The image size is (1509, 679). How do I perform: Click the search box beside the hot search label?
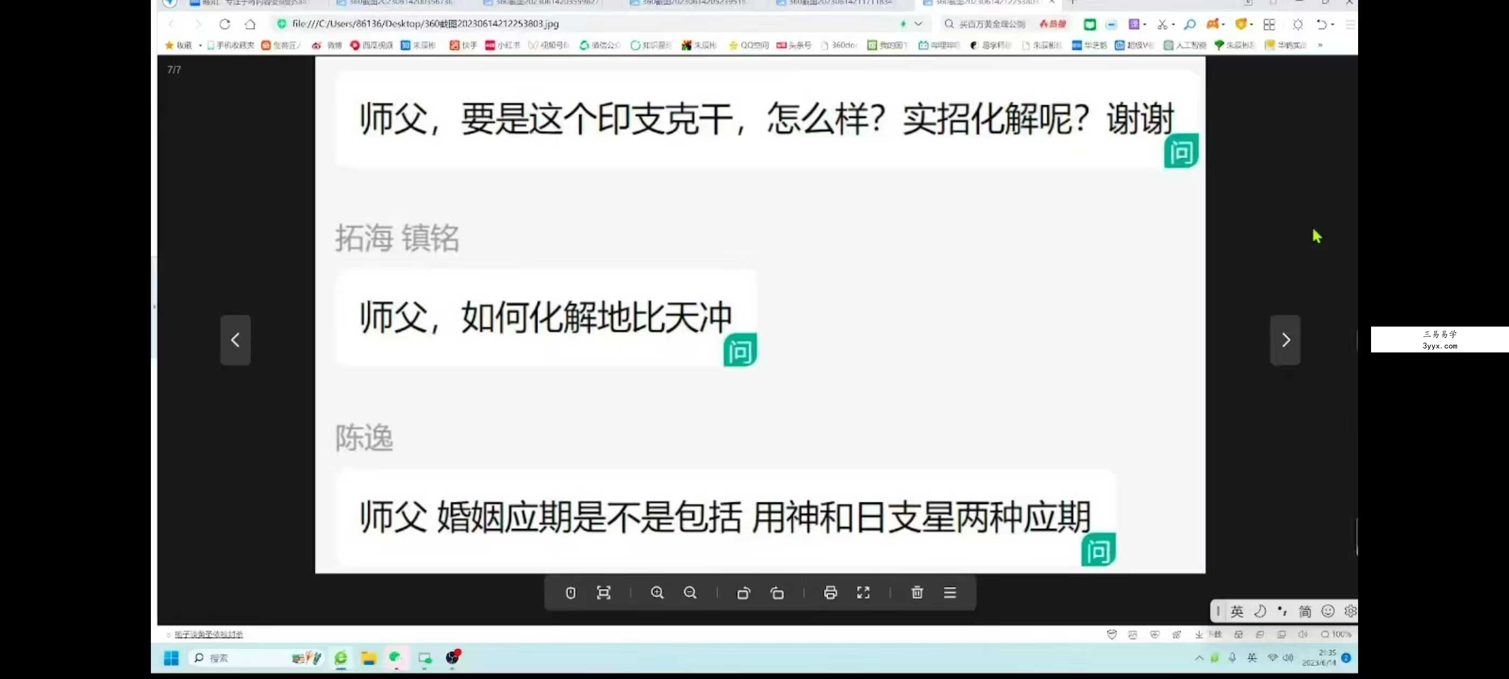tap(992, 24)
